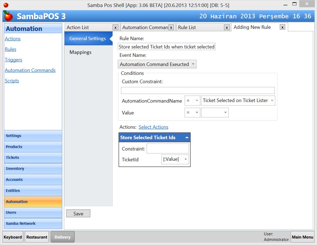Click the Main Menu button

(x=302, y=237)
